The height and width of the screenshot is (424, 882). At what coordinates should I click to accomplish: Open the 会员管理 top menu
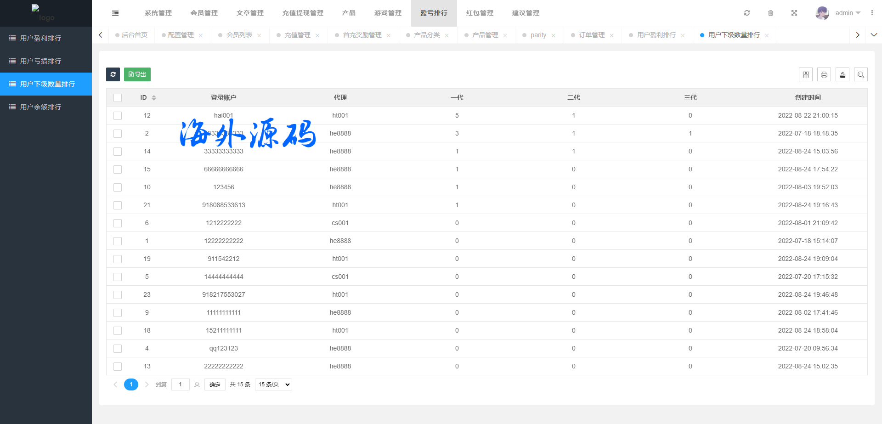tap(204, 13)
